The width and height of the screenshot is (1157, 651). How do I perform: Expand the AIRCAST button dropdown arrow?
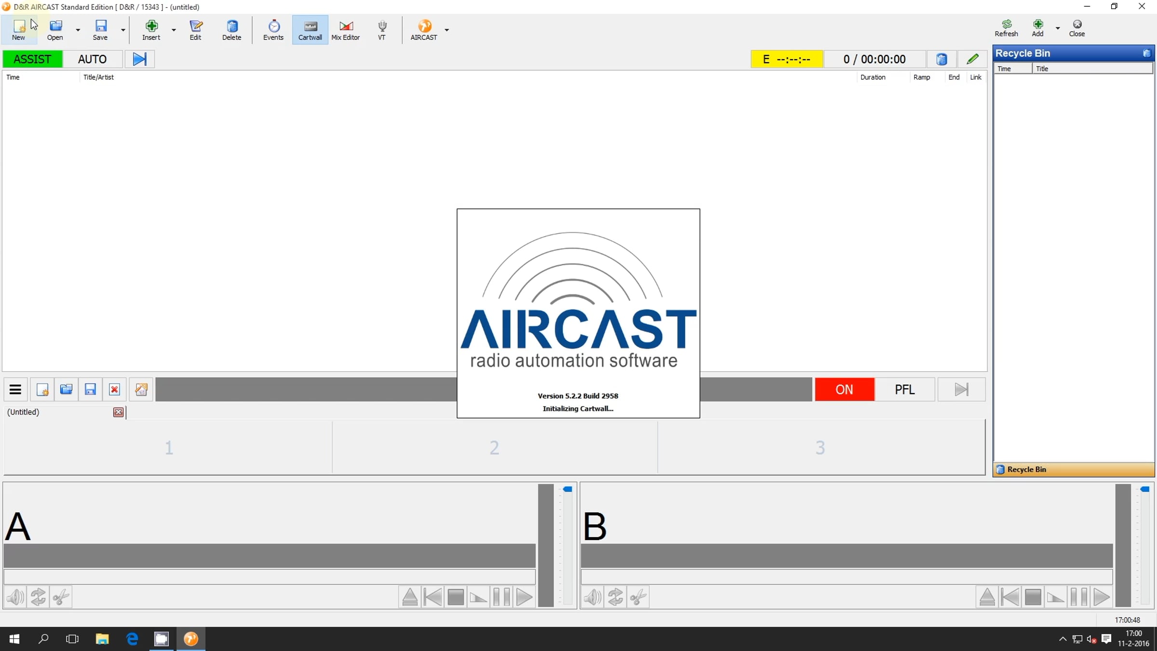447,30
